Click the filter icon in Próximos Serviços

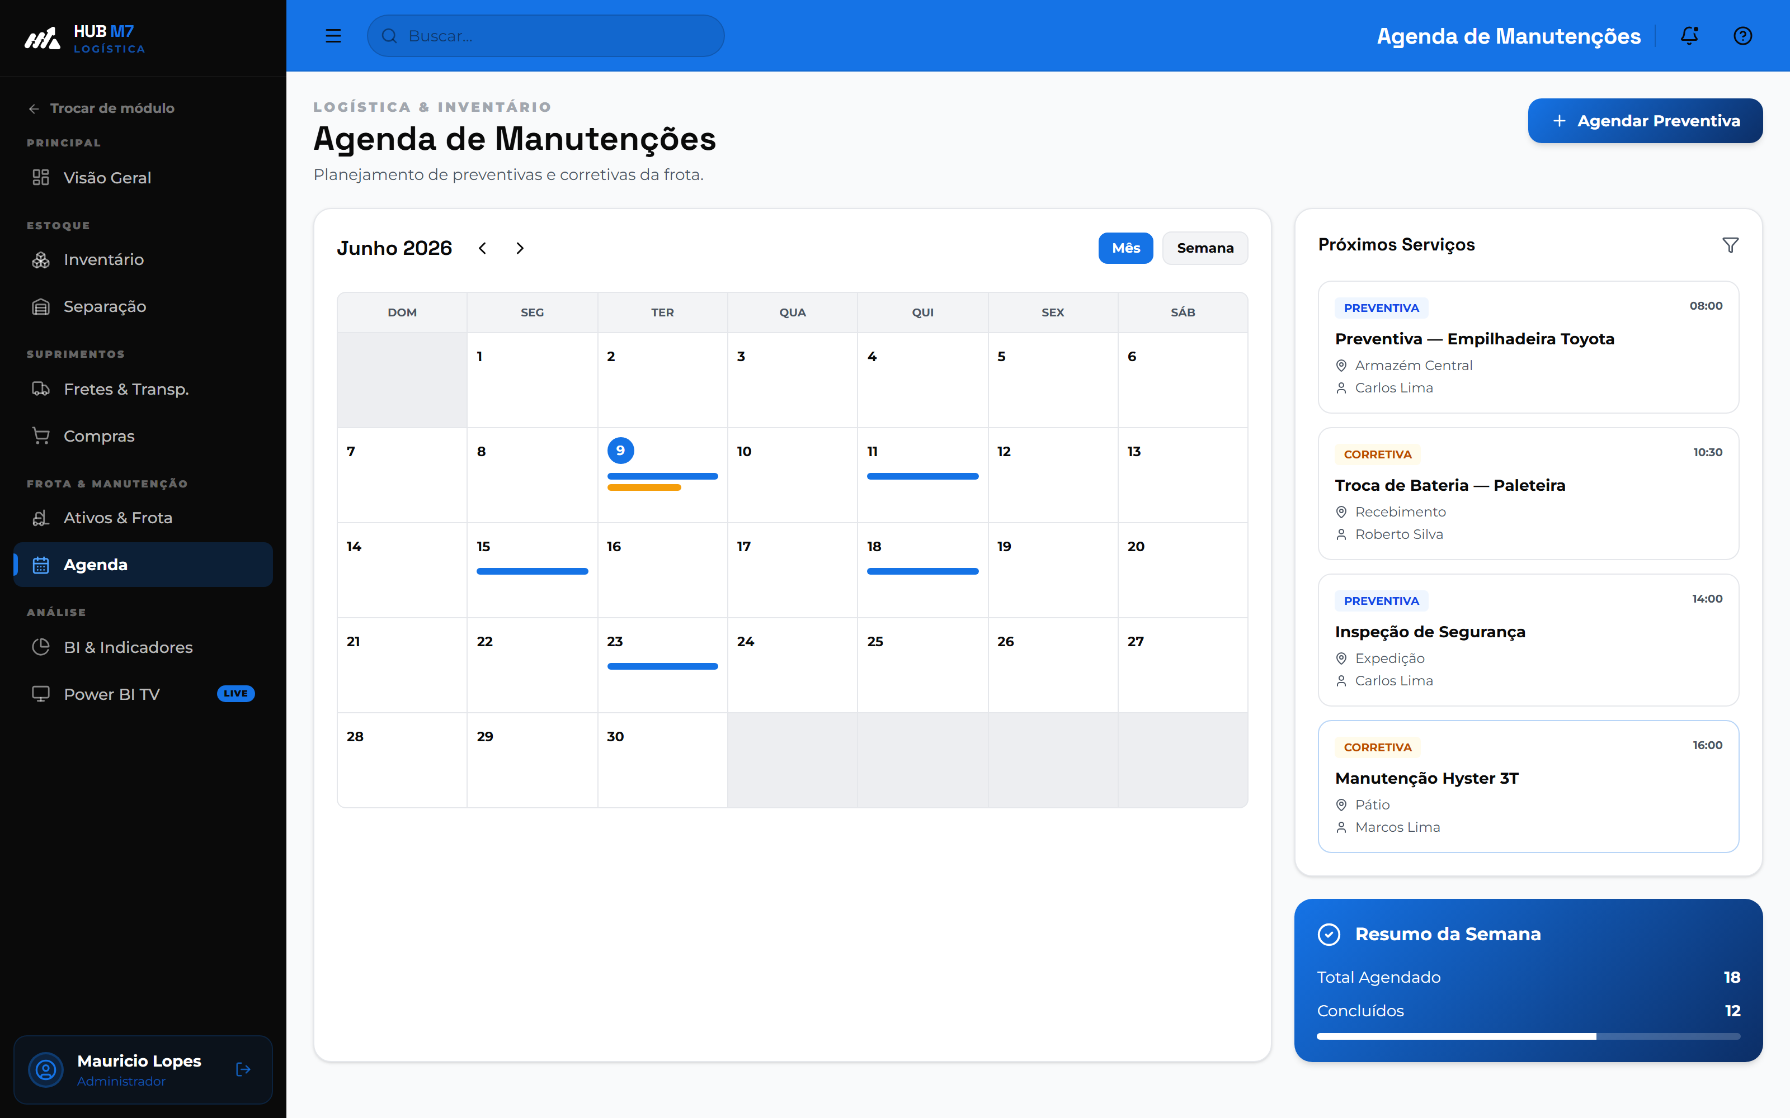pos(1730,245)
